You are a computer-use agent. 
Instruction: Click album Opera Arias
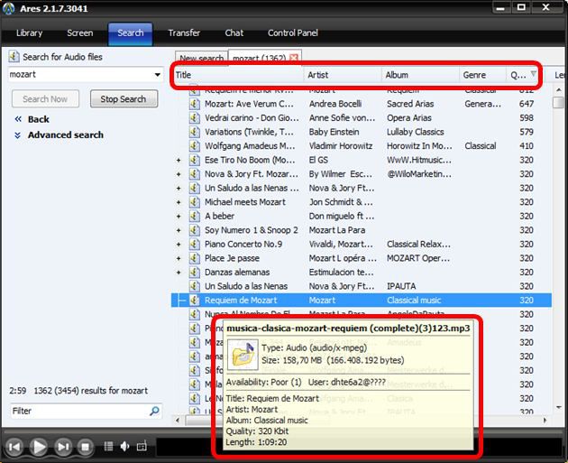[409, 118]
